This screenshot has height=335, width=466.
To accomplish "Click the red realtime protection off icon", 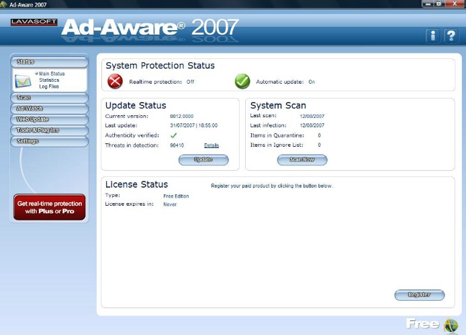I will [x=115, y=82].
